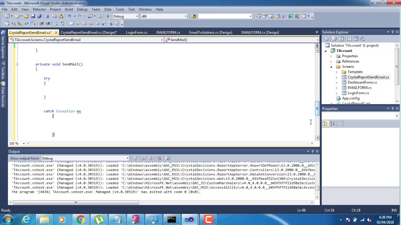Pin the Output panel with the pushpin icon
The width and height of the screenshot is (401, 225).
click(312, 151)
